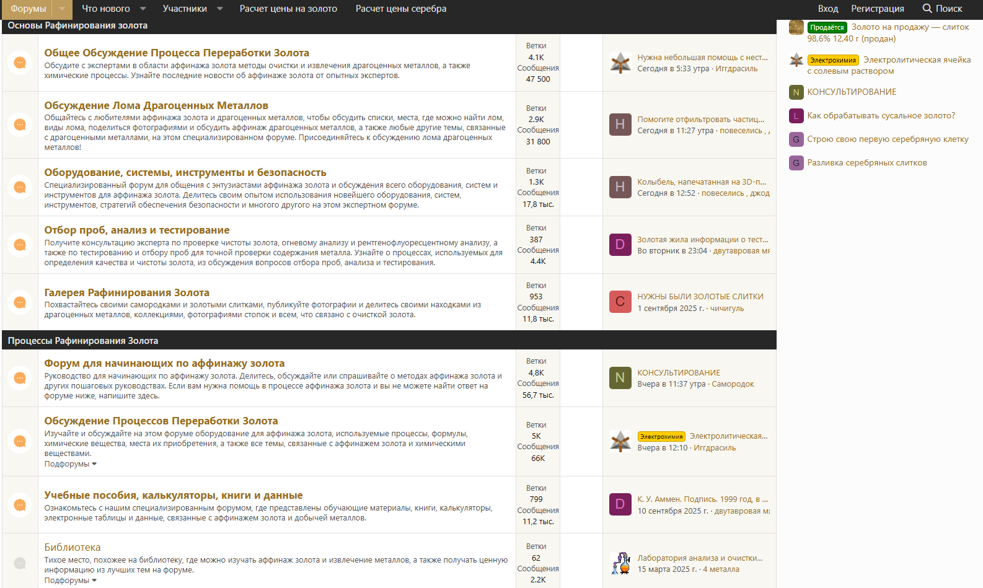Image resolution: width=983 pixels, height=588 pixels.
Task: Open Расчет цены на золото menu item
Action: 288,9
